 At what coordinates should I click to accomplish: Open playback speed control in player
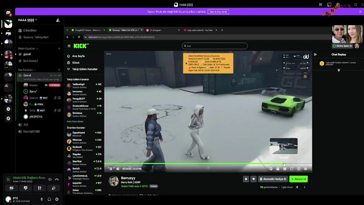[x=299, y=169]
